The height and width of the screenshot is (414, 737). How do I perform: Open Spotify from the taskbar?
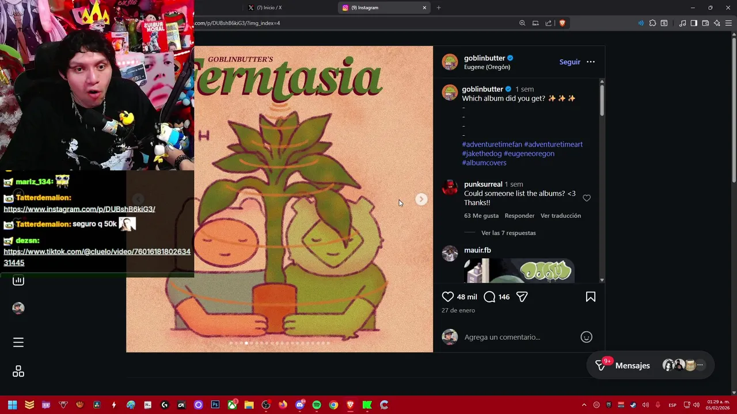pos(317,405)
